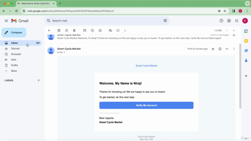Viewport: 251px width, 141px height.
Task: Click the 'Welcome, My Name is Niraj!' heading
Action: 120,83
